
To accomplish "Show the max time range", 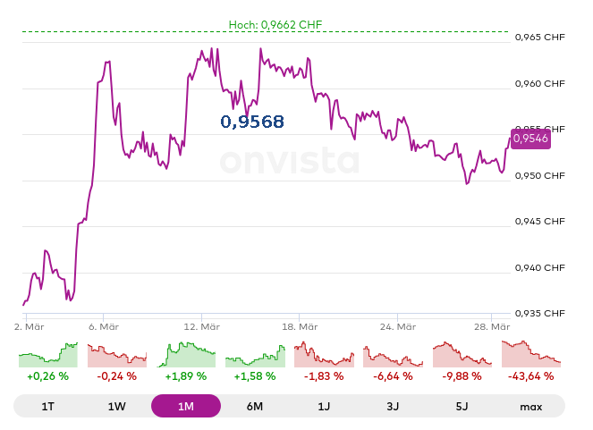I will pos(530,406).
